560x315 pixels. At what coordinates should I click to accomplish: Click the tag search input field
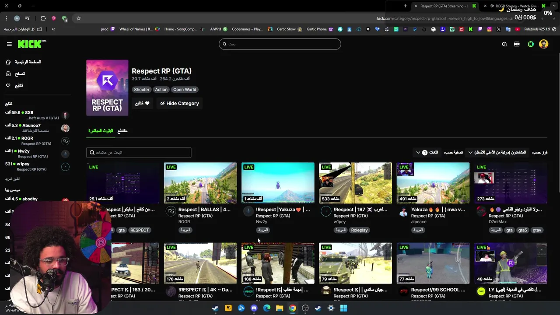[139, 153]
